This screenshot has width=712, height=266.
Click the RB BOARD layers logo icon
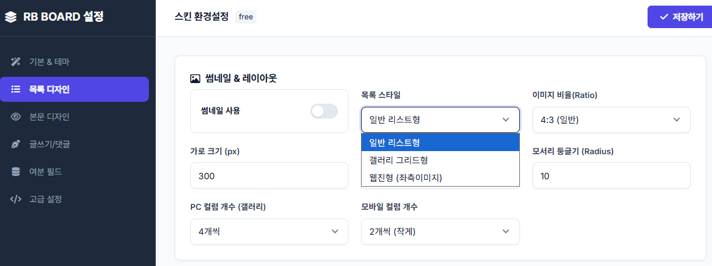click(11, 17)
